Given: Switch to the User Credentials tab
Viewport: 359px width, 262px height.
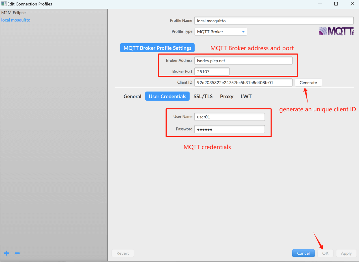Looking at the screenshot, I should click(167, 96).
